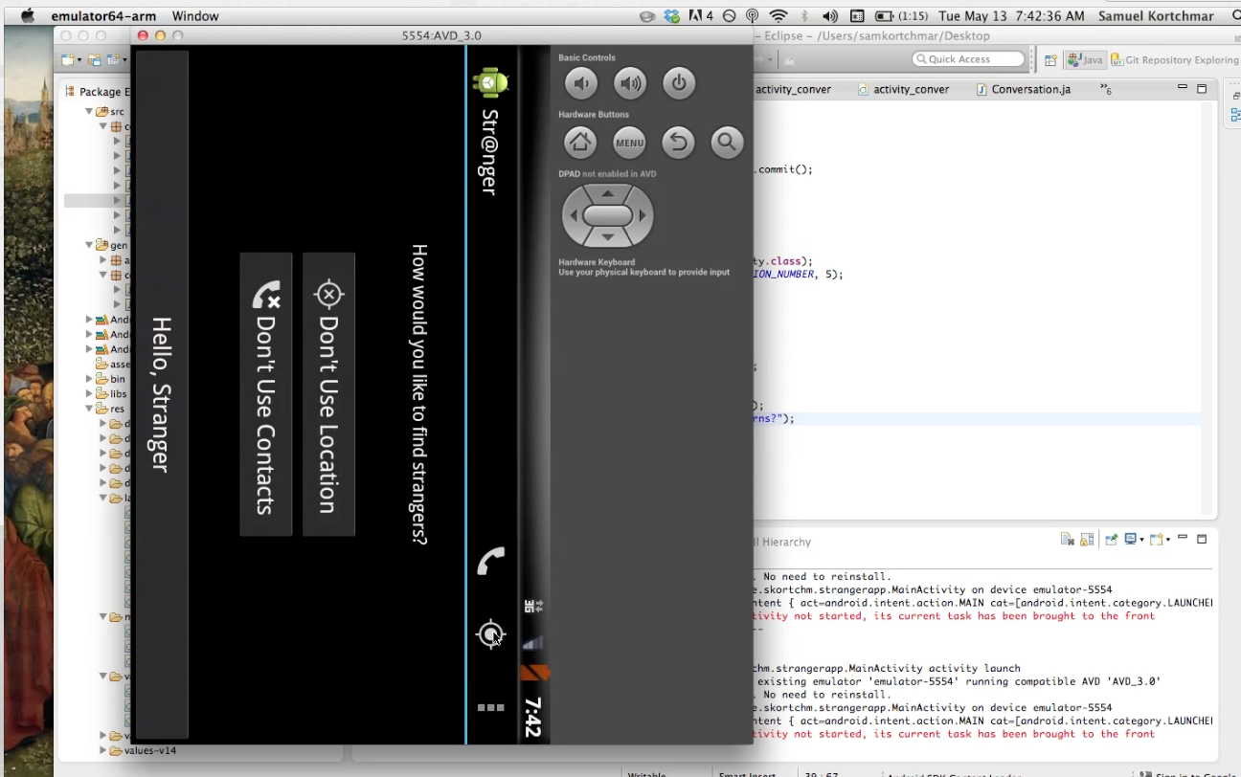Select the libs folder in Package Explorer
This screenshot has height=777, width=1241.
112,393
